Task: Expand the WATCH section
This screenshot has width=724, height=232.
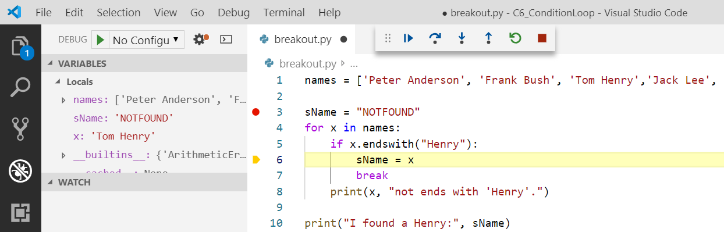Action: pyautogui.click(x=144, y=182)
